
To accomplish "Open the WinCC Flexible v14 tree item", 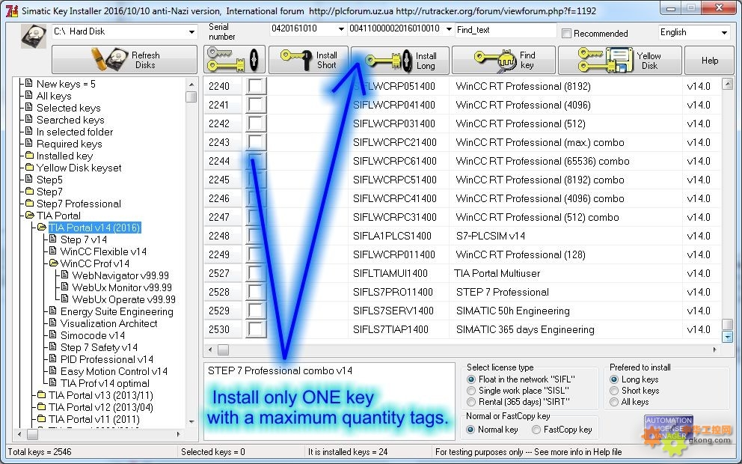I will [x=103, y=251].
